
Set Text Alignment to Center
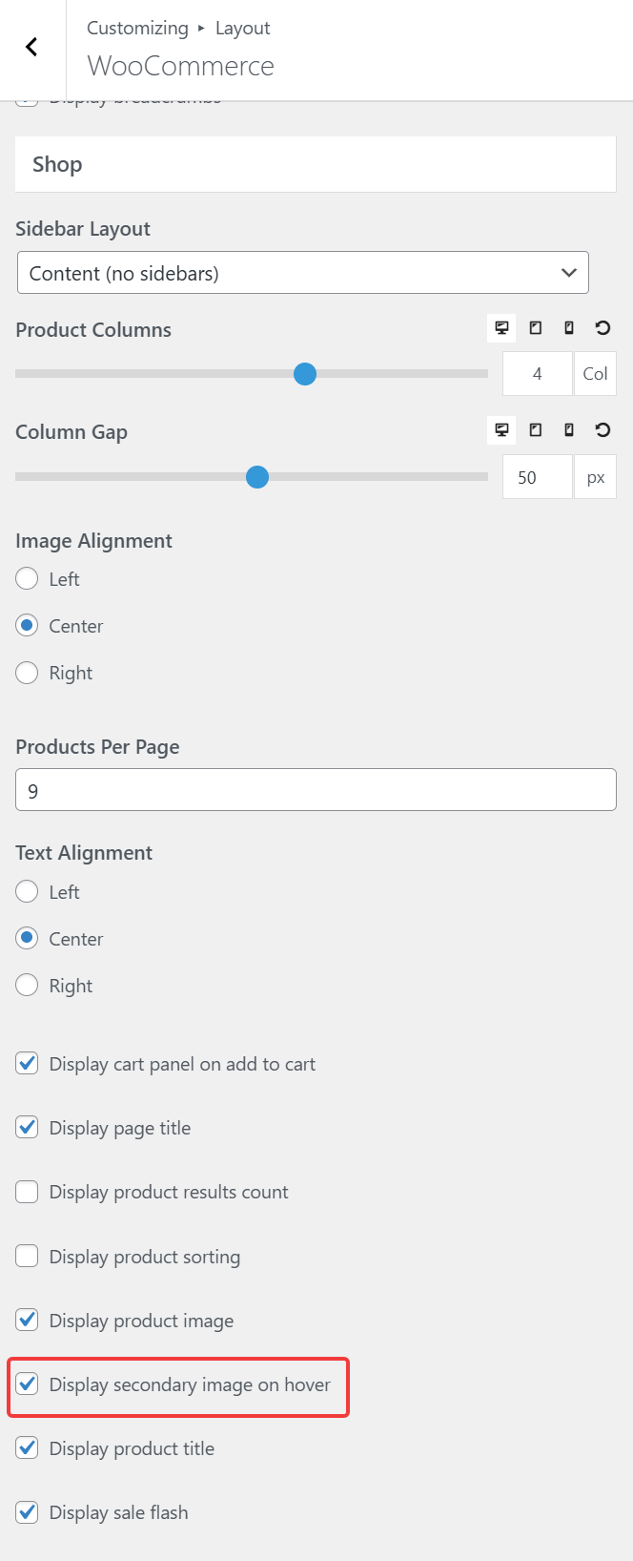click(27, 939)
